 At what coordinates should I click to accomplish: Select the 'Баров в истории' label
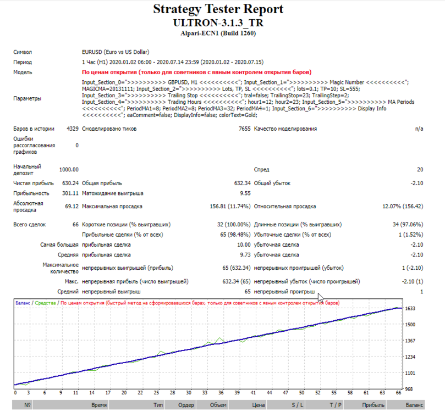(34, 129)
